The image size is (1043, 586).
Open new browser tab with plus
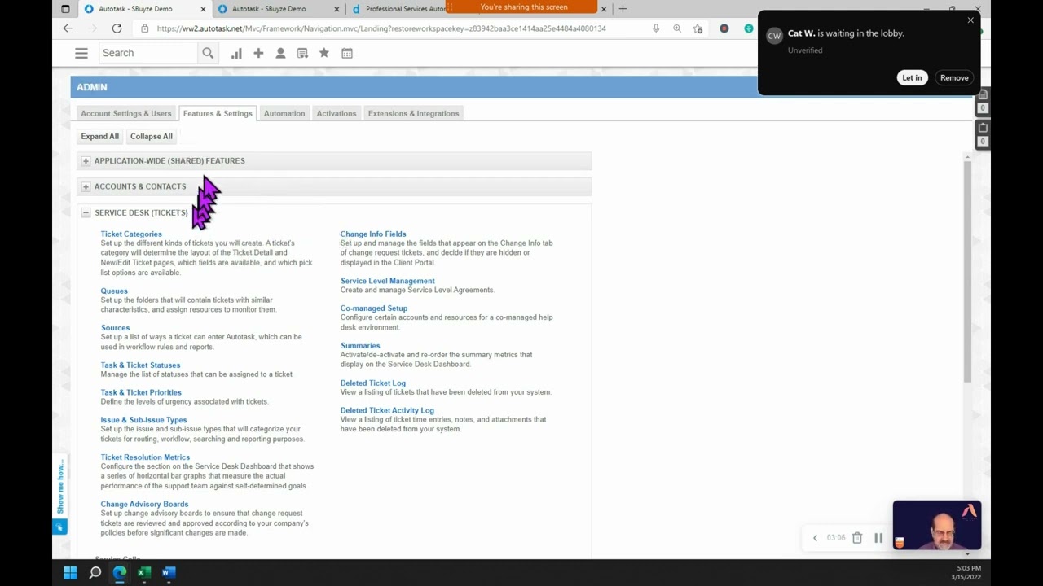point(623,9)
